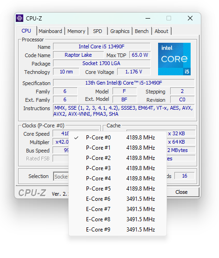Click the Model value 'F'
The width and height of the screenshot is (219, 258).
click(125, 91)
